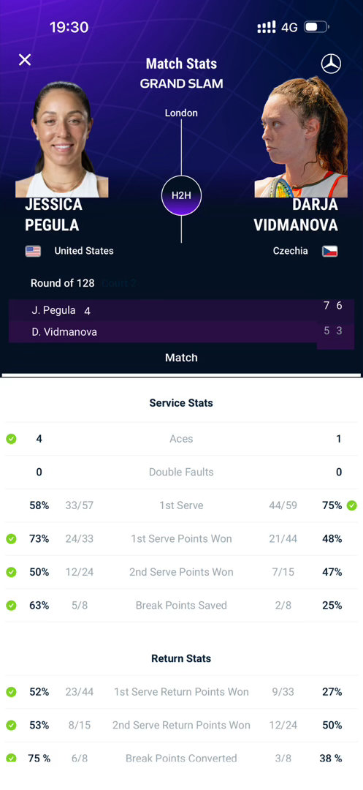Select Jessica Pegula's player photo
Screen dimensions: 363x790
(62, 139)
